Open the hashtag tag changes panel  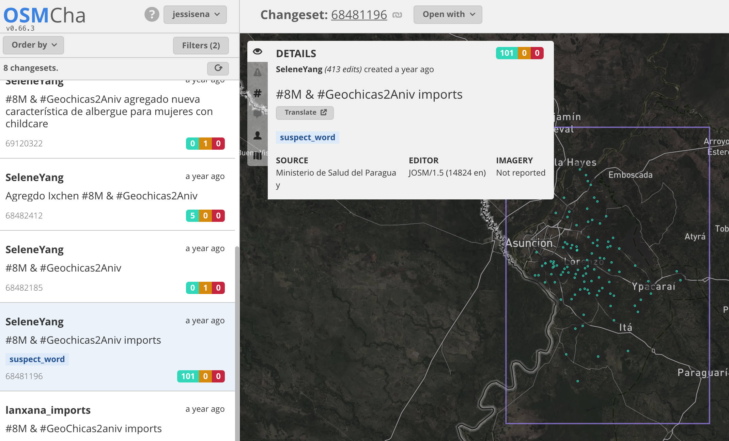pos(258,93)
